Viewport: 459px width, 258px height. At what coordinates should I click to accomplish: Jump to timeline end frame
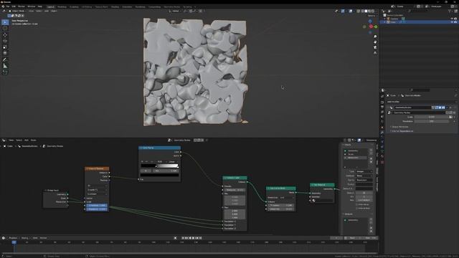(x=201, y=238)
